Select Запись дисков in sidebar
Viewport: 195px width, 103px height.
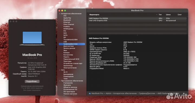(x=69, y=48)
